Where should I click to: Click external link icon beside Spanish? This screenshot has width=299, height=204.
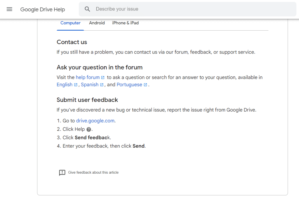coord(102,85)
